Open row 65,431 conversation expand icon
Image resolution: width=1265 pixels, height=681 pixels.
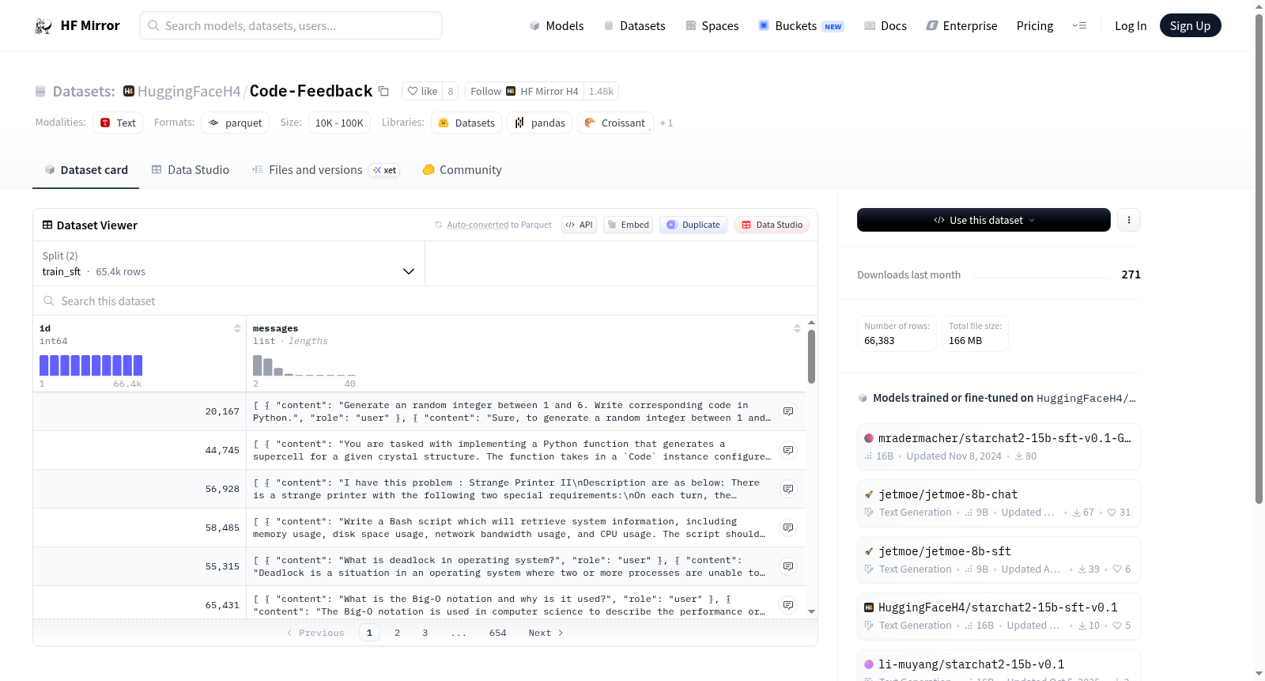(788, 605)
